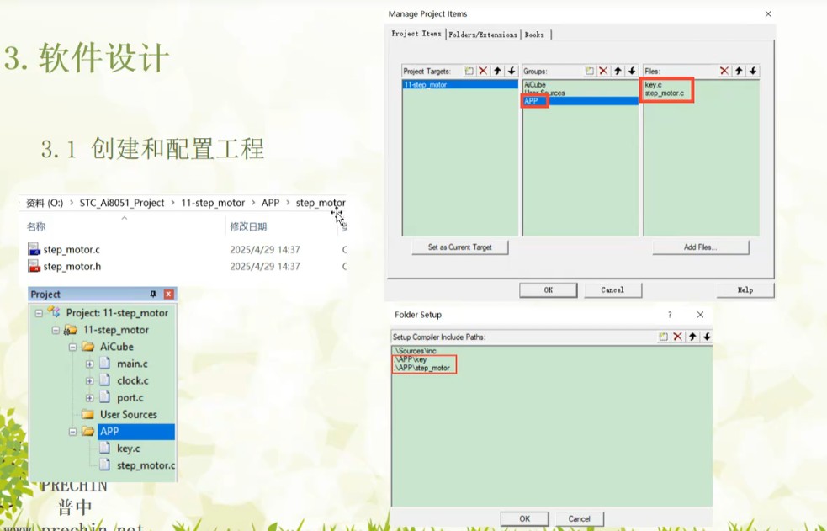This screenshot has height=531, width=827.
Task: Click New icon in Project Targets header
Action: coord(469,72)
